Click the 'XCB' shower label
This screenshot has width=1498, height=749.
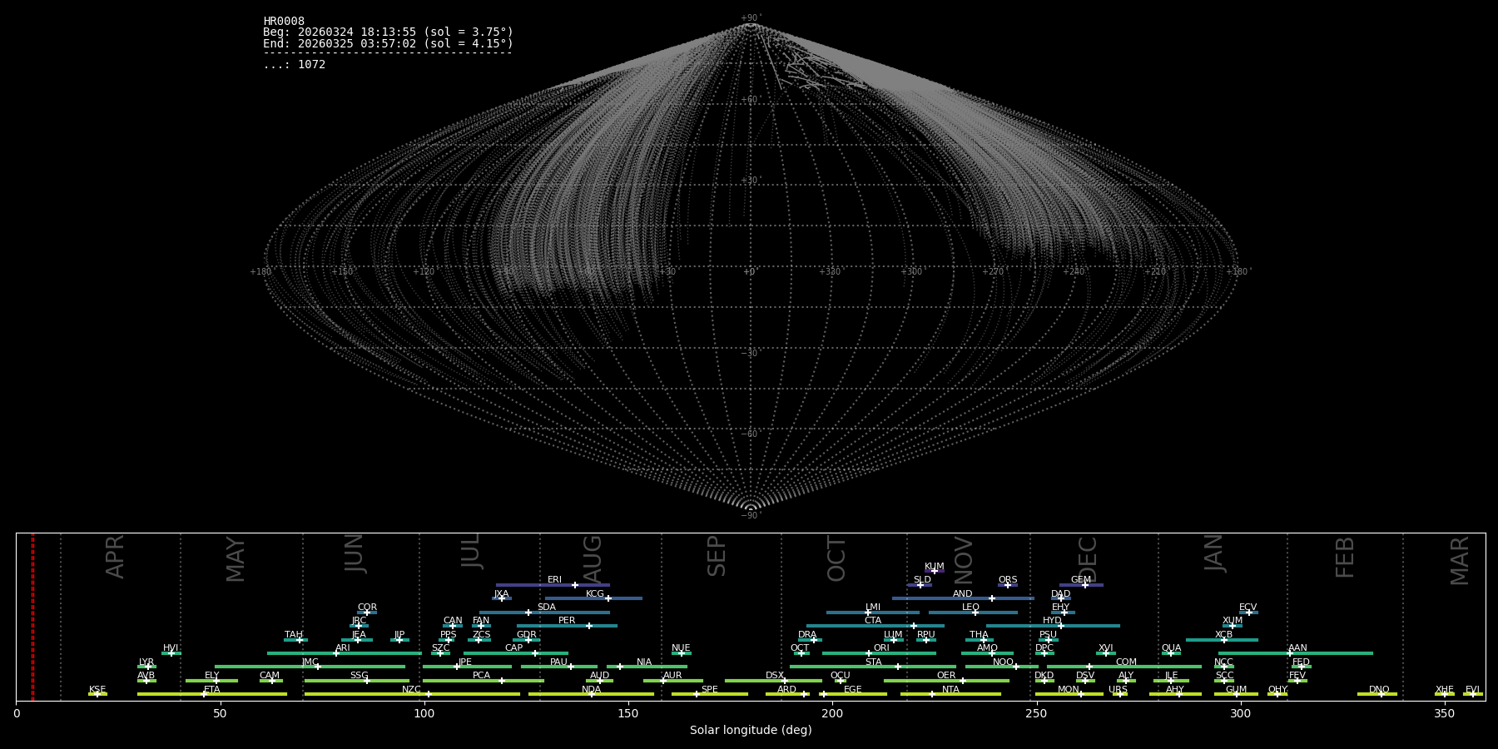(x=1223, y=635)
